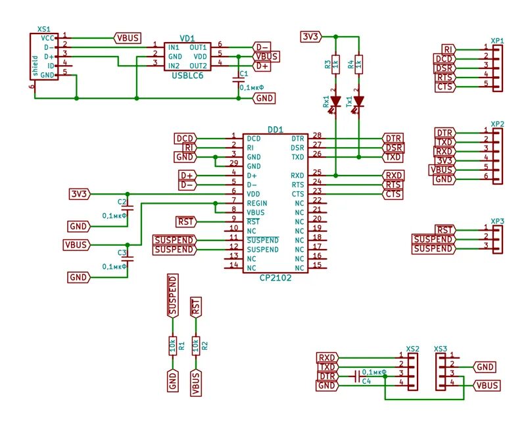The width and height of the screenshot is (526, 437).
Task: Click the DD1 reference designator
Action: click(275, 129)
